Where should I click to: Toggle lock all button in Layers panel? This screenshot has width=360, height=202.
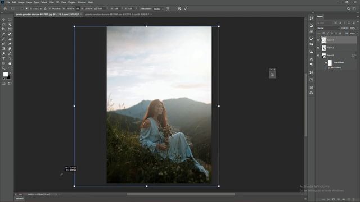point(340,34)
